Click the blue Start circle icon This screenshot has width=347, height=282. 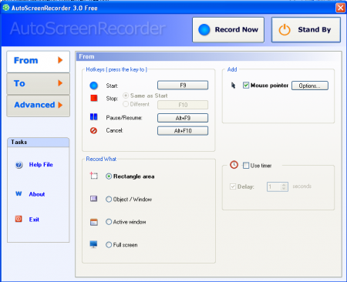pos(93,86)
